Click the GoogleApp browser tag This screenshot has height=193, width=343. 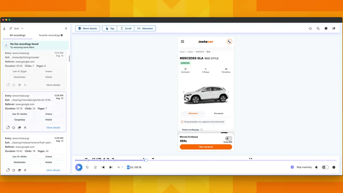pos(20,120)
